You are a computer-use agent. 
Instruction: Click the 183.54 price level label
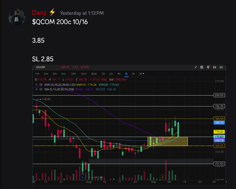[x=219, y=118]
